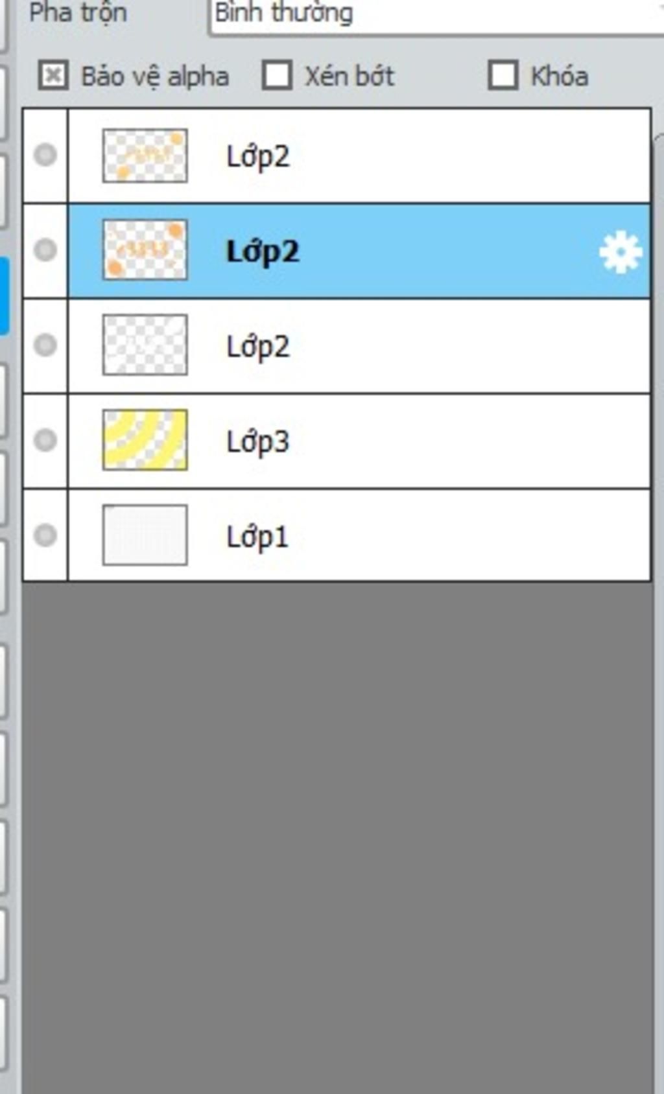This screenshot has height=1094, width=664.
Task: Click thumbnail of the highlighted Lớp2 layer
Action: 145,250
